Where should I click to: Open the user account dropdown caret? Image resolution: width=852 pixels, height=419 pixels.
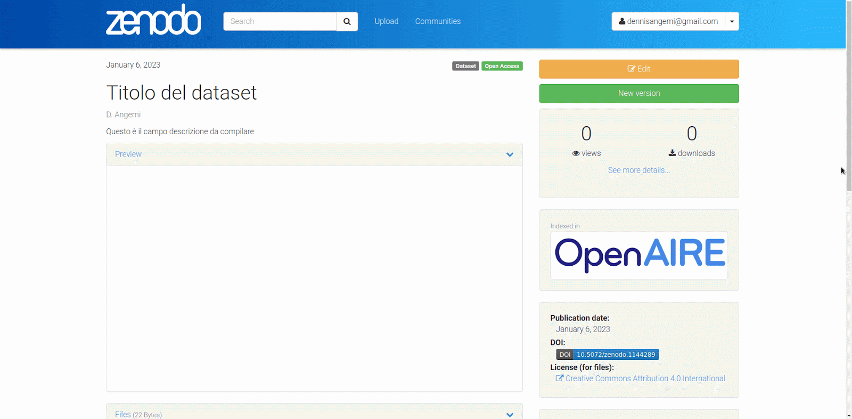(732, 21)
